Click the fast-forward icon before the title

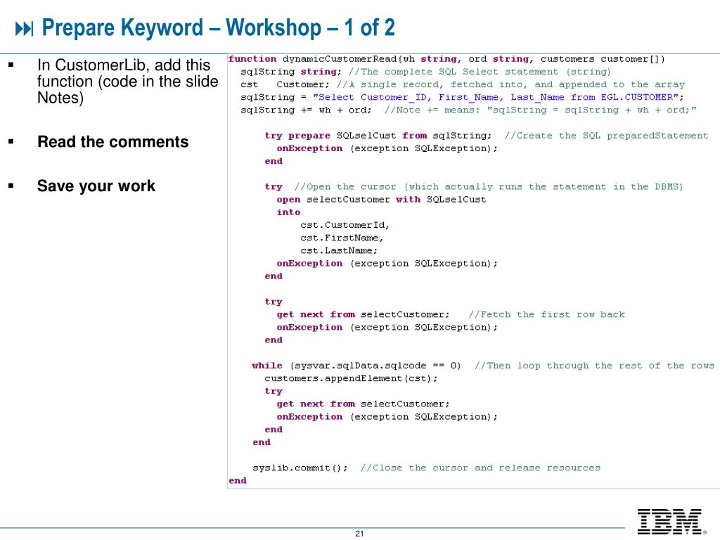[24, 29]
